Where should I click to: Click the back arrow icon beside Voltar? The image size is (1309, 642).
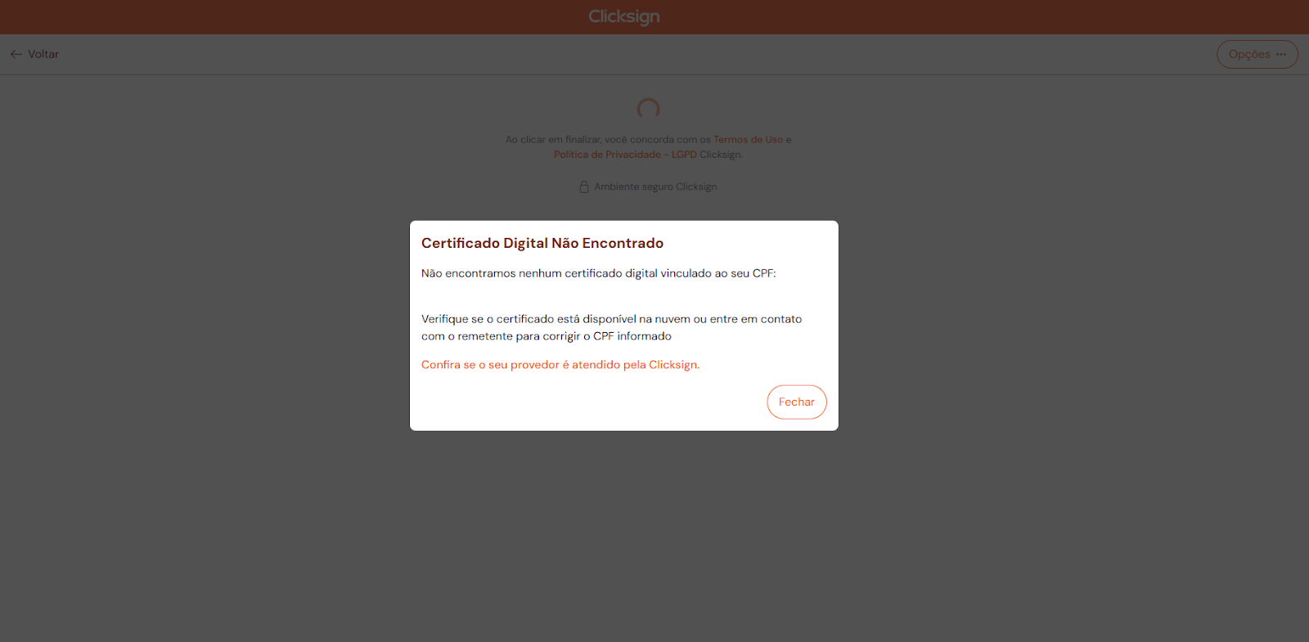[x=16, y=54]
